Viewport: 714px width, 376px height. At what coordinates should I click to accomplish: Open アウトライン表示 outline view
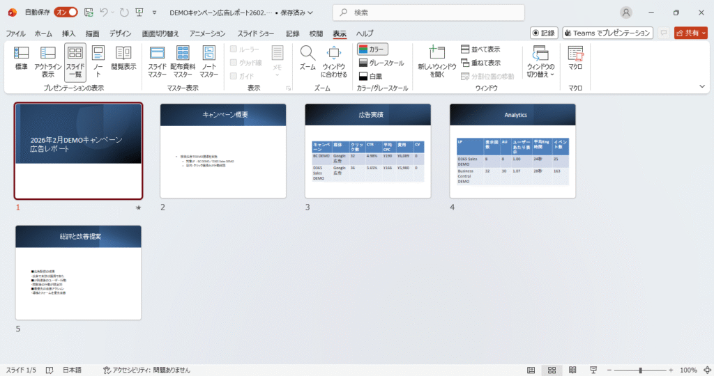click(x=47, y=60)
